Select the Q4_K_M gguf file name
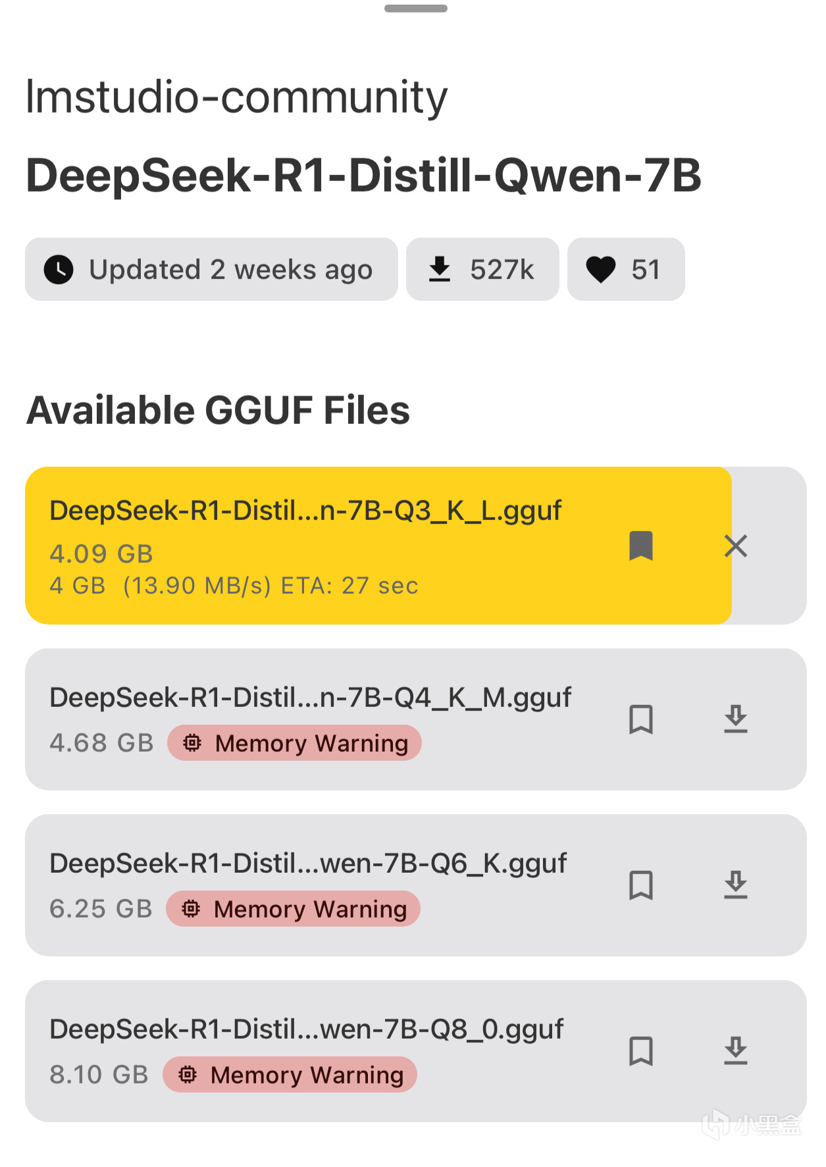Screen dimensions: 826x1167 click(310, 697)
